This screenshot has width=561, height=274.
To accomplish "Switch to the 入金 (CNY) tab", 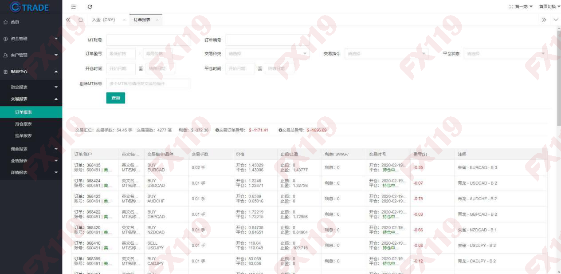I will (x=103, y=20).
